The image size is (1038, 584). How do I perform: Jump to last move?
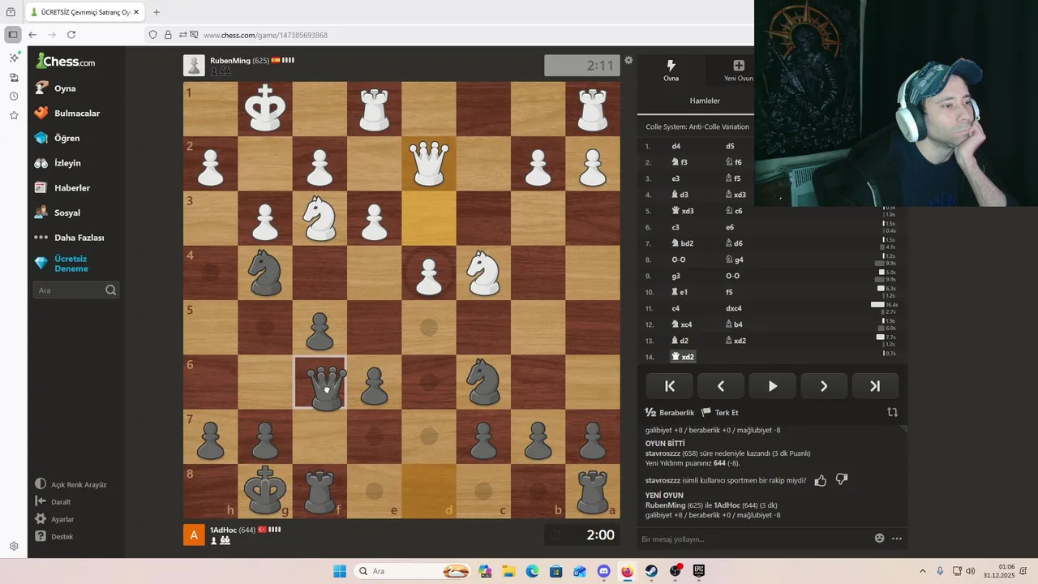tap(875, 386)
